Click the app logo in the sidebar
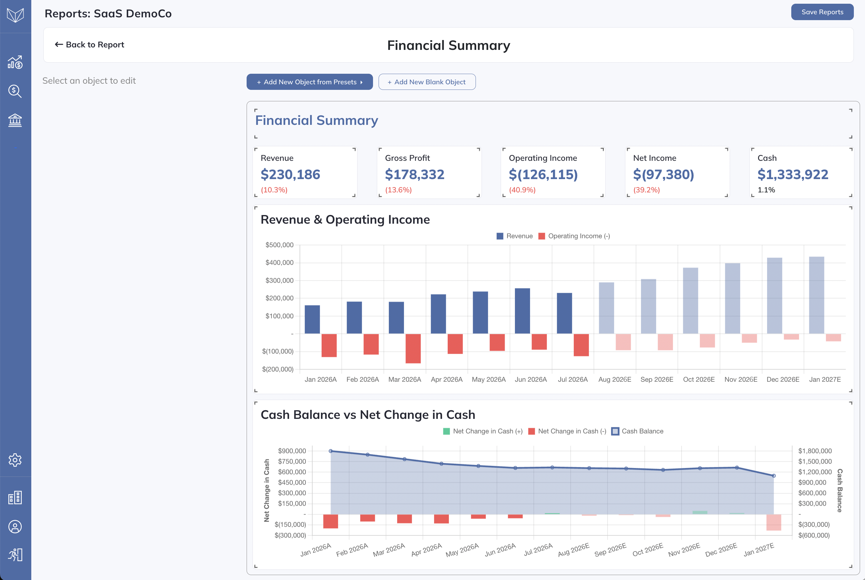The width and height of the screenshot is (865, 580). (15, 15)
